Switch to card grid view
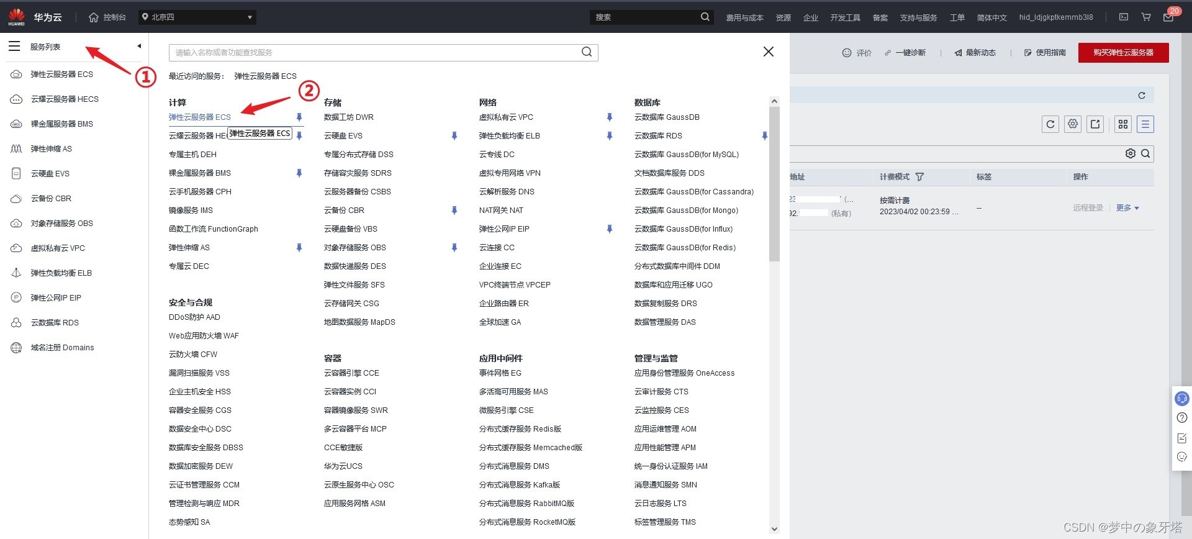 (x=1123, y=124)
